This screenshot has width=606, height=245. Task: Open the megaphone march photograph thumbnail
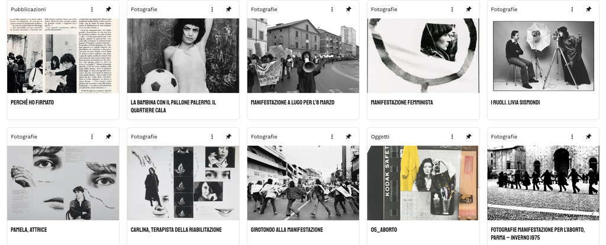click(x=303, y=56)
